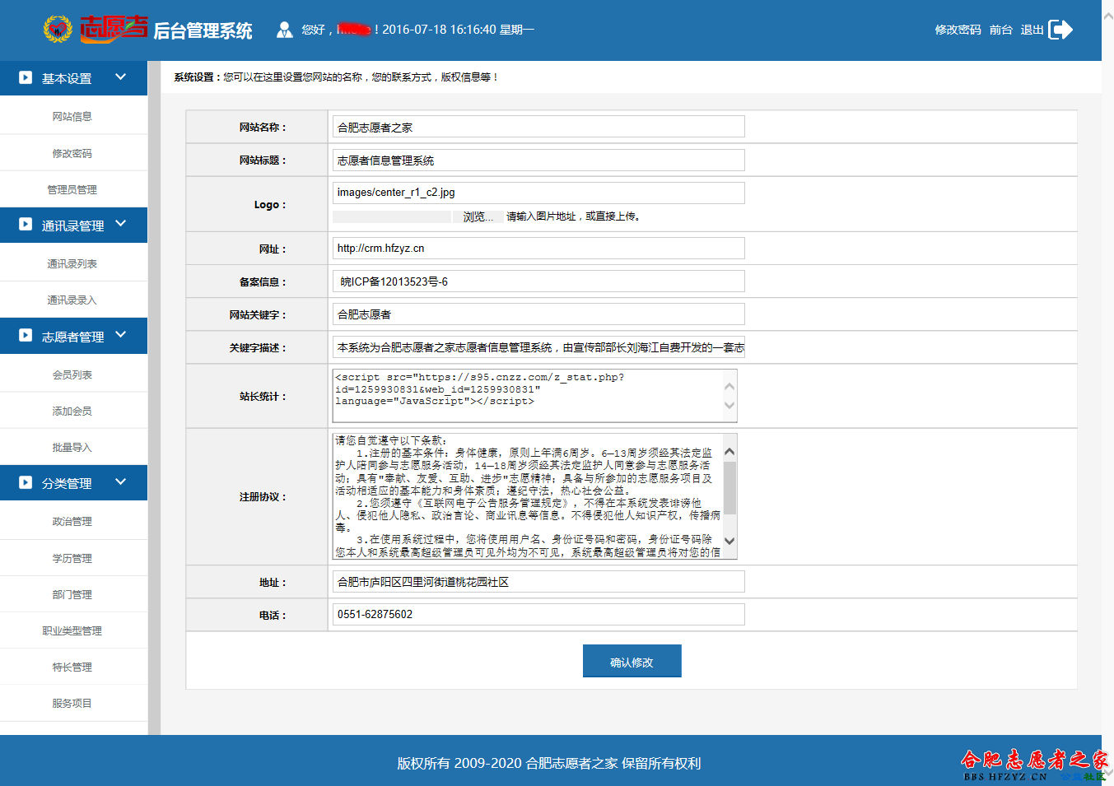Click the 浏览... file browse button

click(478, 216)
